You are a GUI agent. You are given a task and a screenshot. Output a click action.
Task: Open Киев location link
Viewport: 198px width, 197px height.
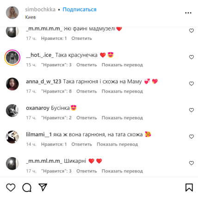[31, 17]
